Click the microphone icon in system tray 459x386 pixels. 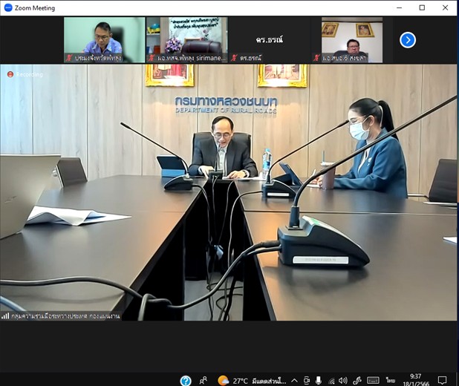point(319,380)
